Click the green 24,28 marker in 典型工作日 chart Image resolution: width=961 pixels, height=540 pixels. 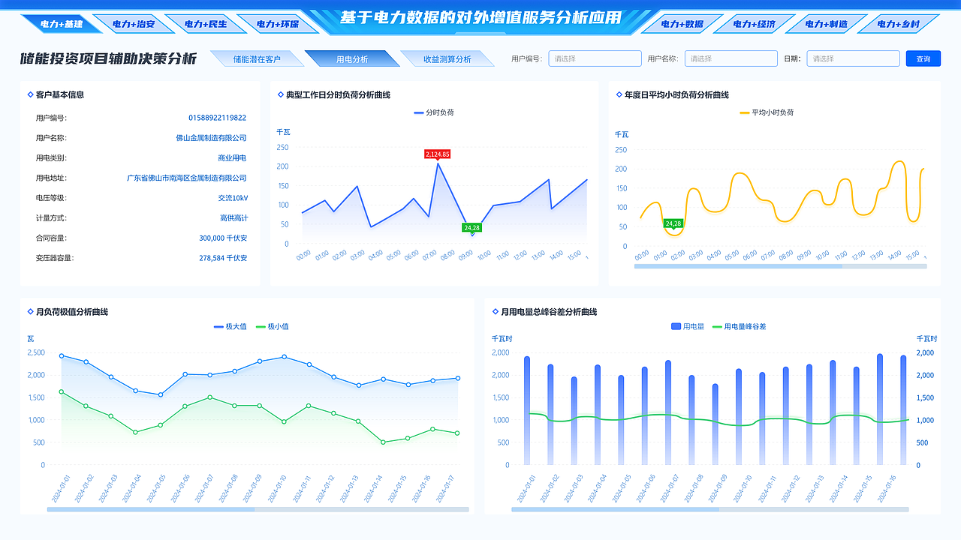(x=472, y=227)
